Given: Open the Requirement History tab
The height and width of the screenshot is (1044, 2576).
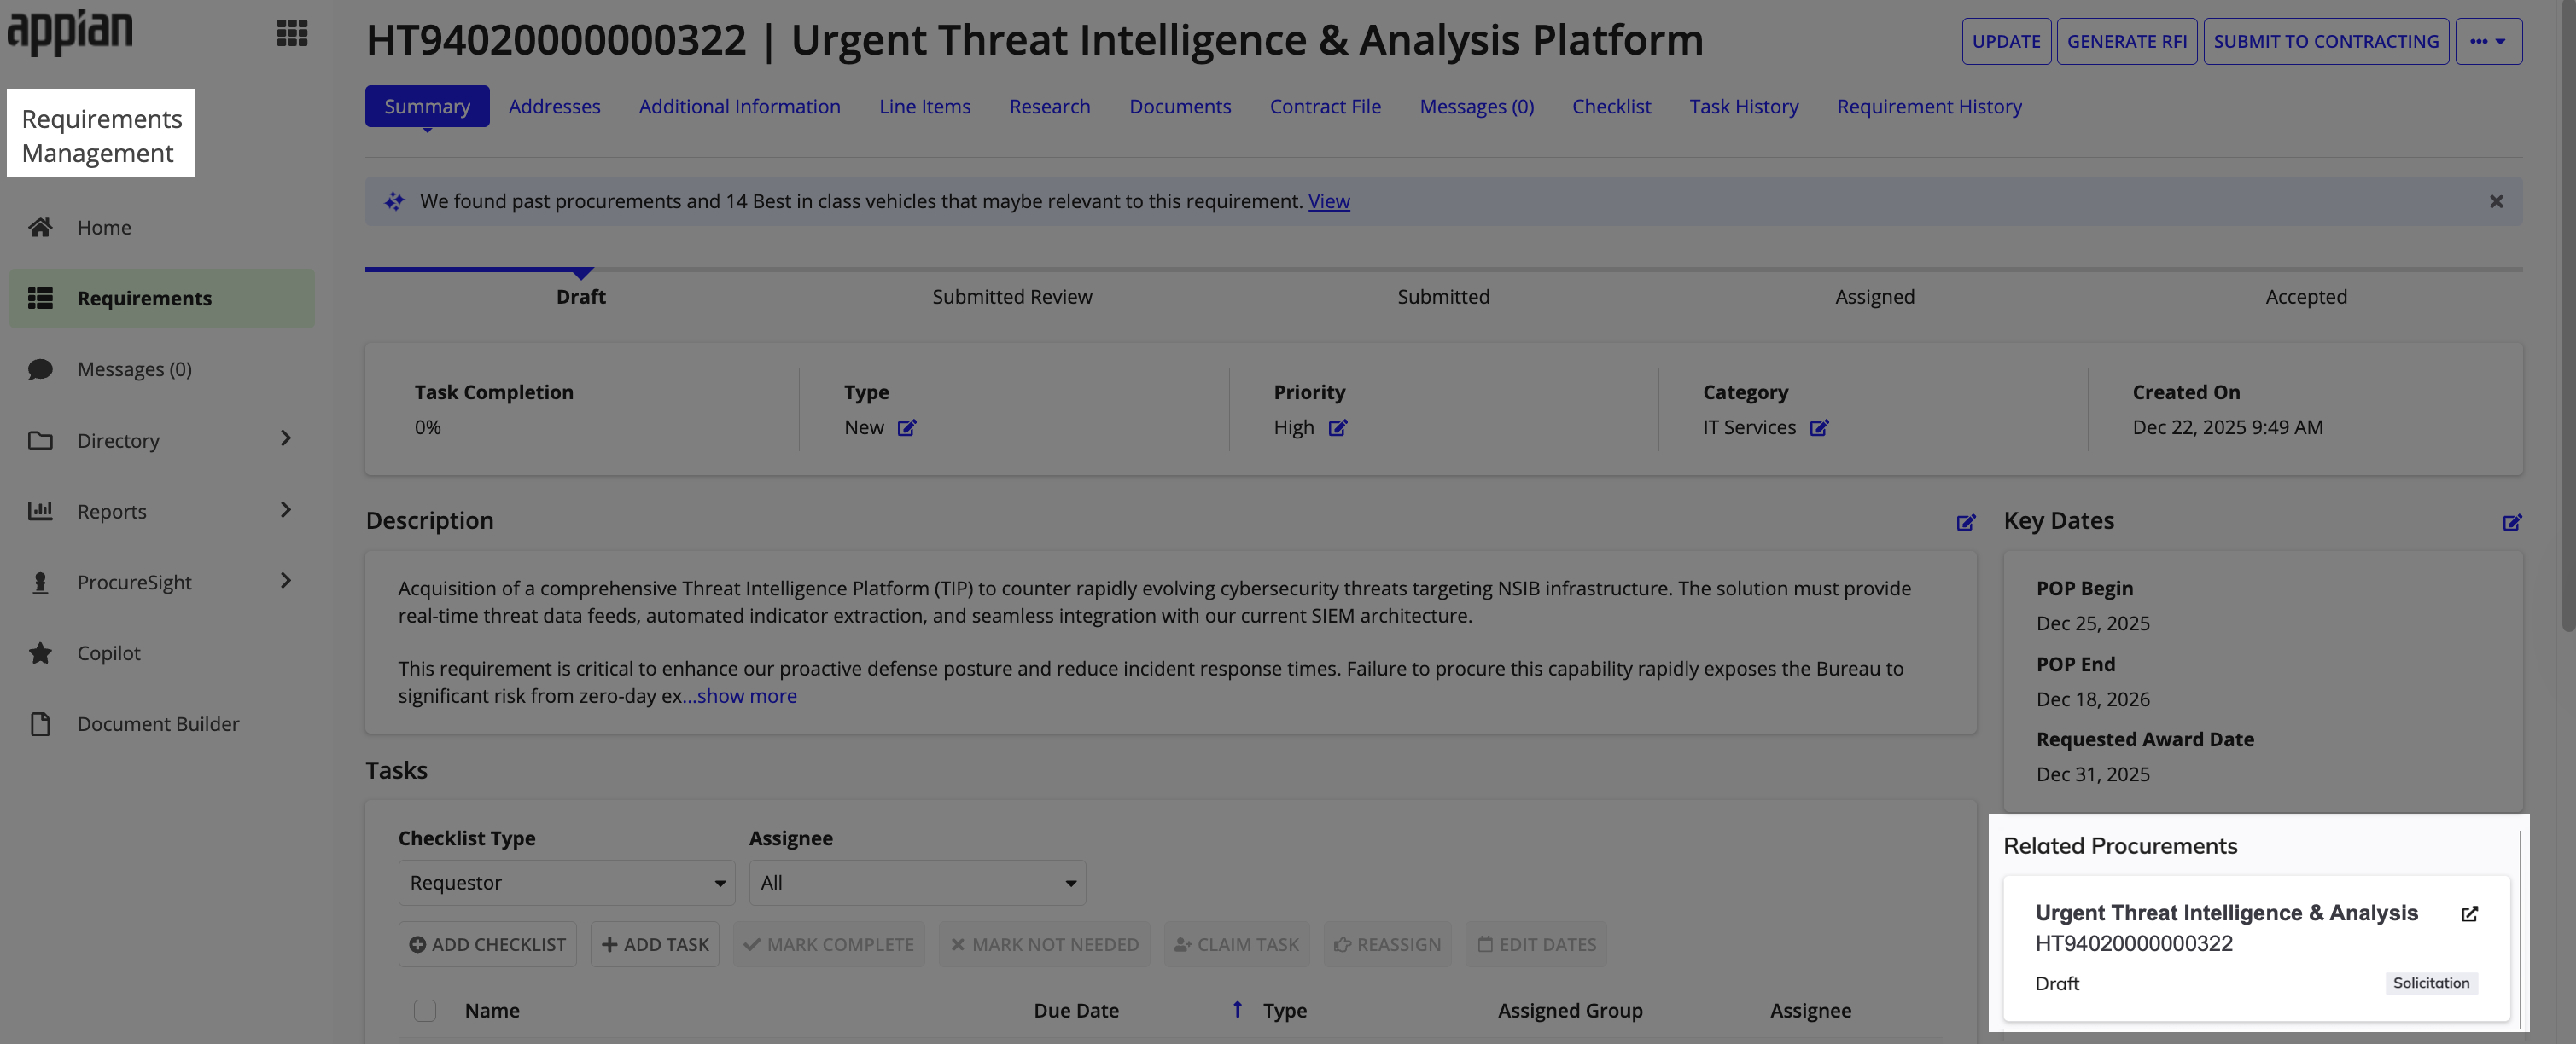Looking at the screenshot, I should 1929,106.
